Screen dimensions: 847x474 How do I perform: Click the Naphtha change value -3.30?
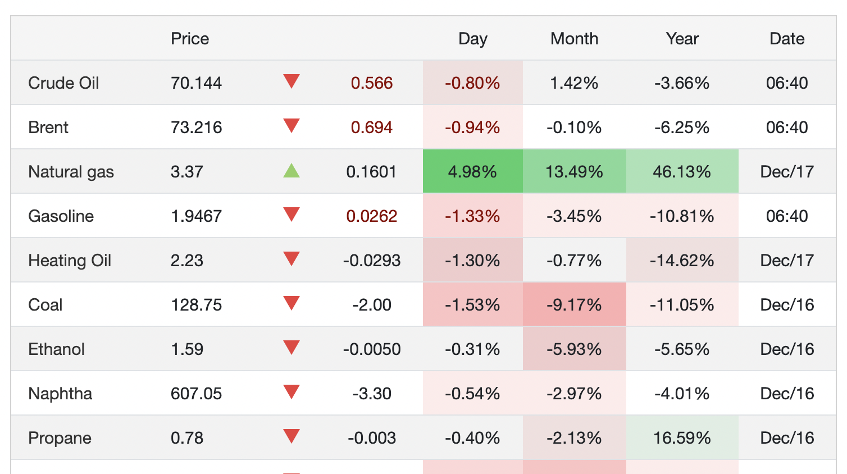click(372, 394)
